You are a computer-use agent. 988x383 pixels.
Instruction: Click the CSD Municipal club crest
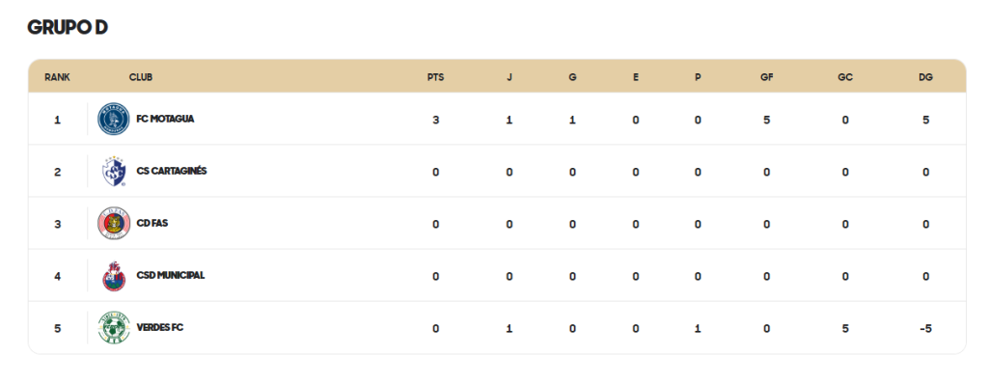[x=114, y=276]
